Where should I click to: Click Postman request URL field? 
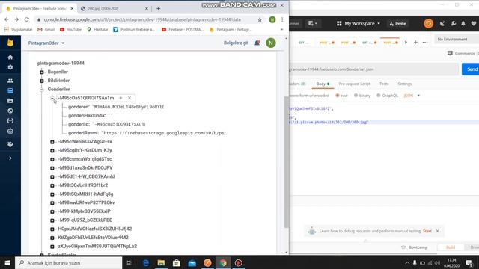pyautogui.click(x=373, y=69)
